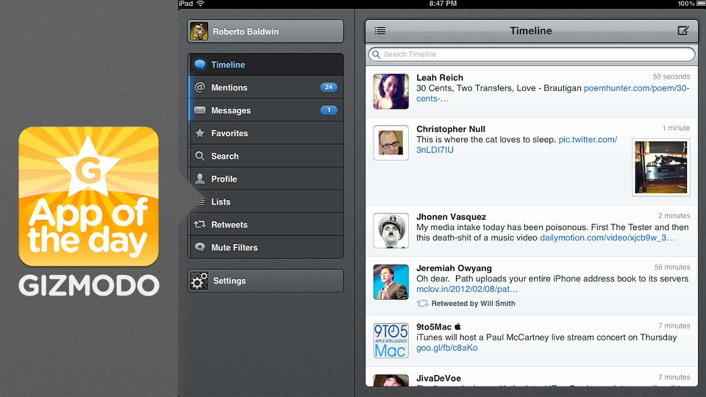Click the Messages envelope icon

[x=200, y=110]
